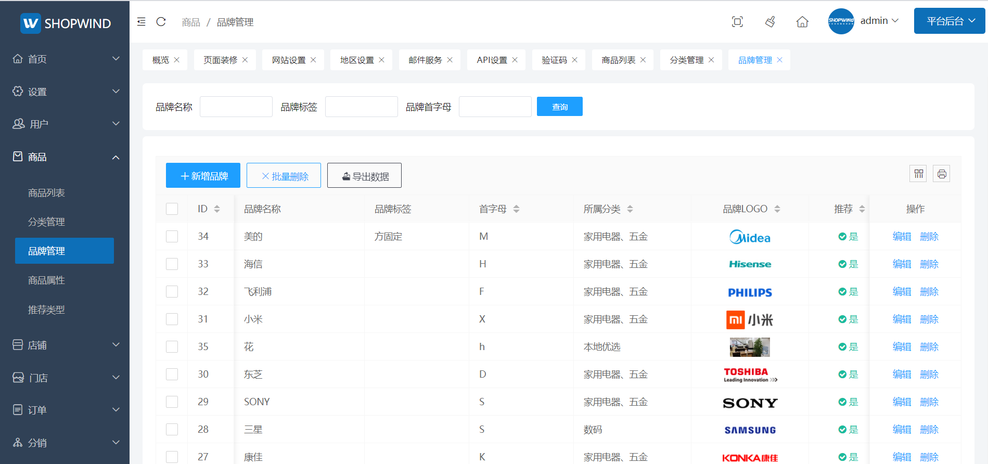Expand the 店铺 sidebar menu
The width and height of the screenshot is (988, 464).
click(x=65, y=345)
